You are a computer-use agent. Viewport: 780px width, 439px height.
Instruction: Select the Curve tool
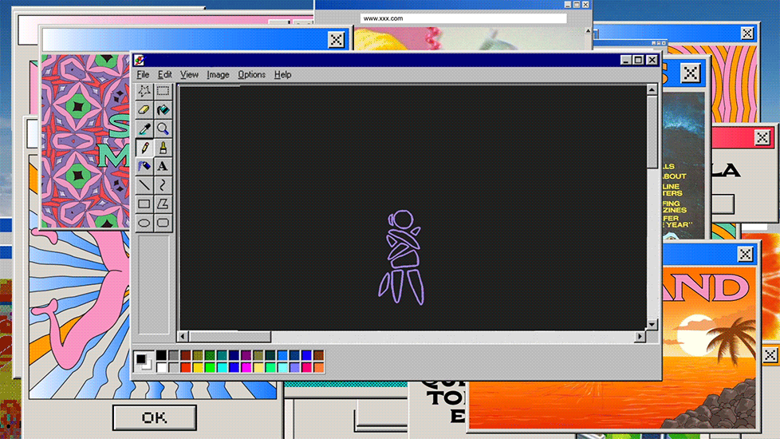(x=163, y=185)
